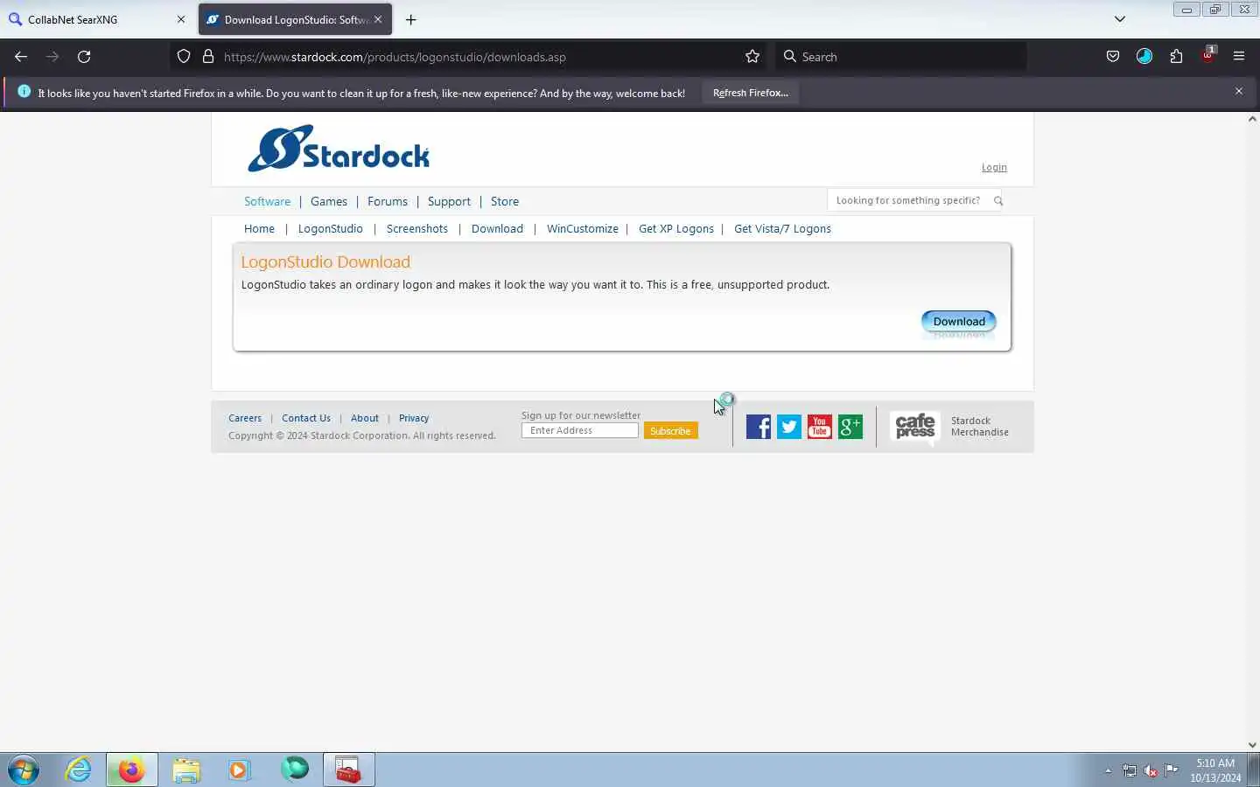Screen dimensions: 1260x787
Task: Open the red uBlock extension icon
Action: coord(1208,55)
